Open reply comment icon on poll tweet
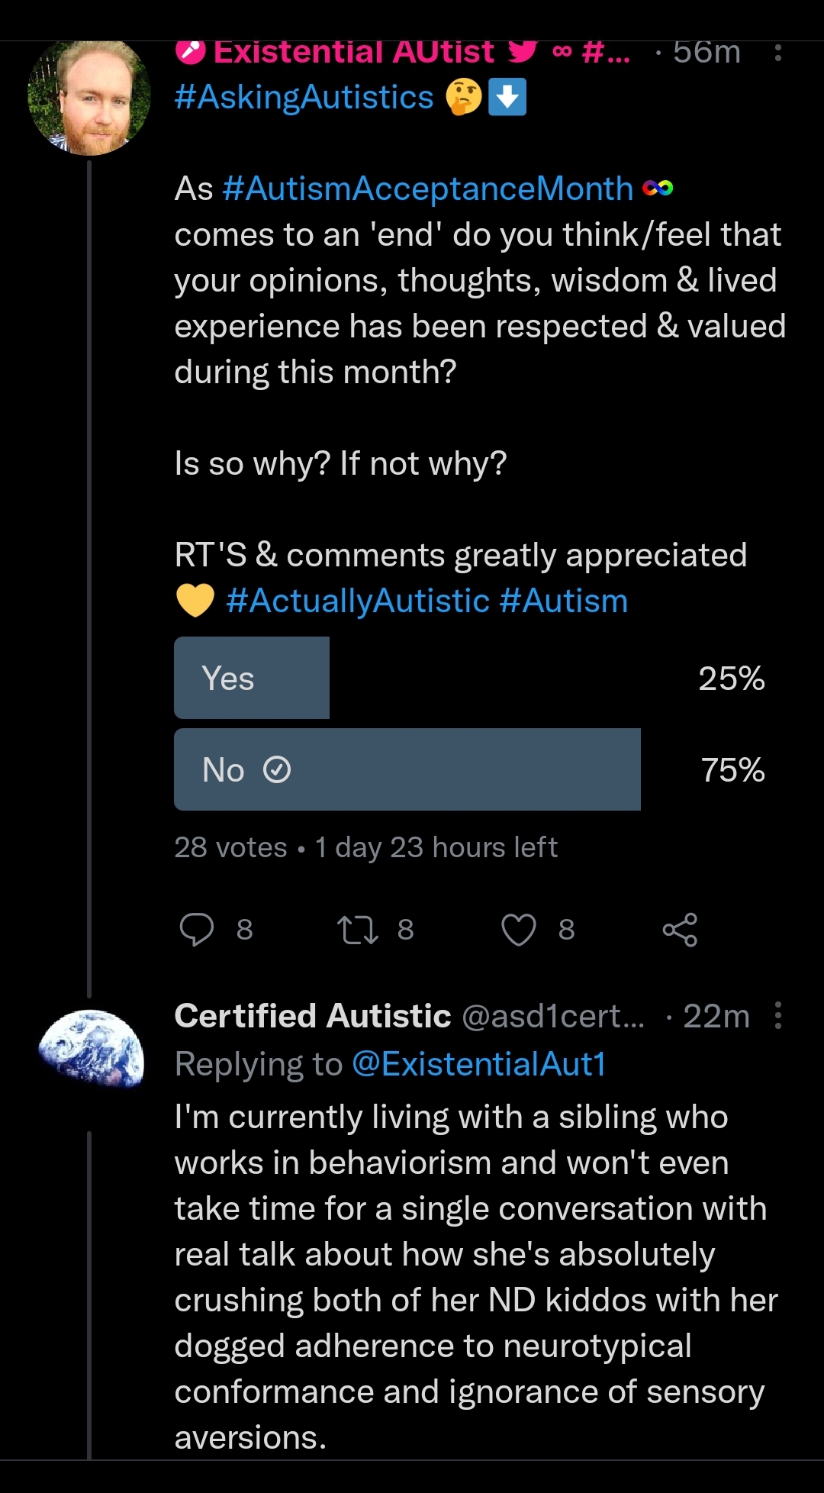 point(197,929)
